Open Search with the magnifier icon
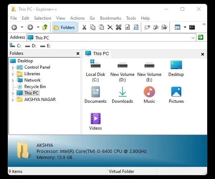The width and height of the screenshot is (215, 179). click(x=136, y=27)
